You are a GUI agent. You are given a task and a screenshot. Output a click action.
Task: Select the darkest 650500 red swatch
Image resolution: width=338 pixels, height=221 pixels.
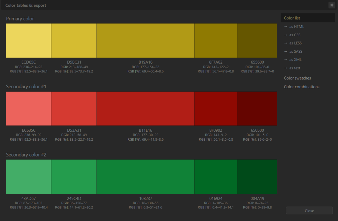tap(257, 109)
